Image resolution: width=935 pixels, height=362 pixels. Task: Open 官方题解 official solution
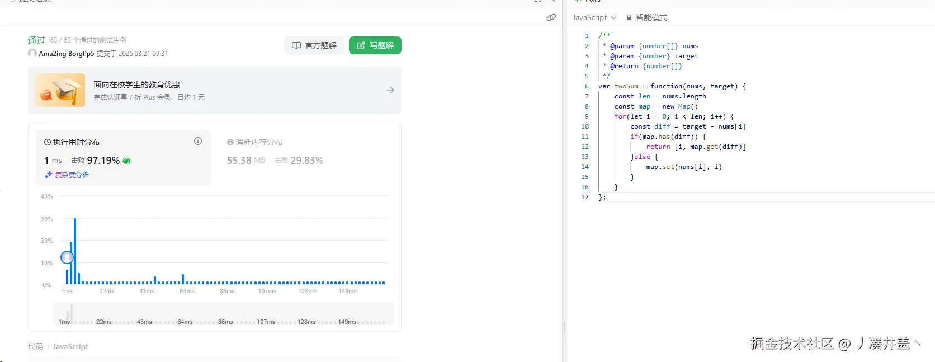(314, 45)
